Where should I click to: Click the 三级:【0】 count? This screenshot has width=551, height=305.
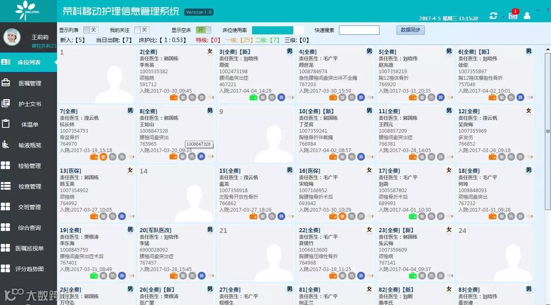click(297, 40)
